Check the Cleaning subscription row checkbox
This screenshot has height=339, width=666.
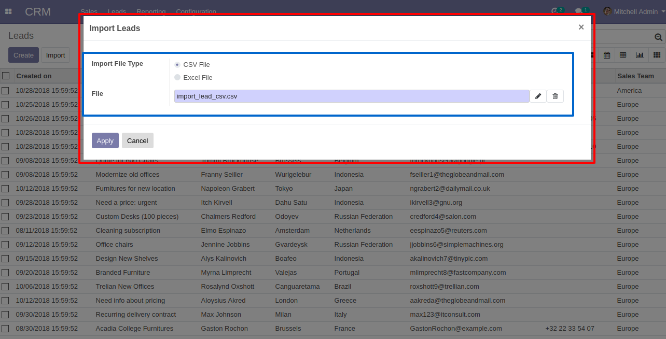click(5, 231)
